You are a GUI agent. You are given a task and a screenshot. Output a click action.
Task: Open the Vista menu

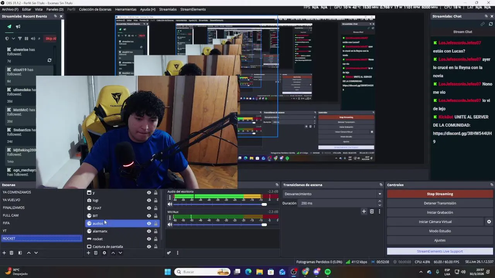pyautogui.click(x=39, y=9)
